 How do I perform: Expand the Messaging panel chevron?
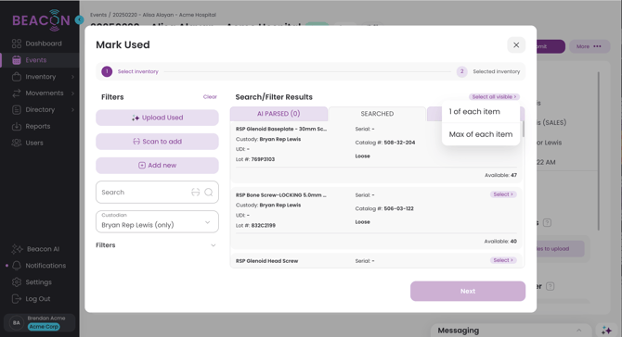pyautogui.click(x=578, y=331)
